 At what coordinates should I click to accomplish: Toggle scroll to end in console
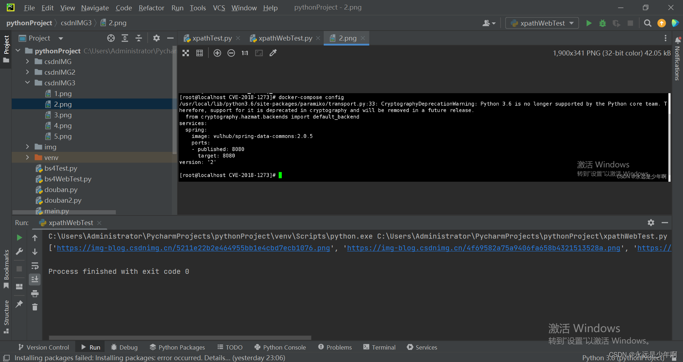pyautogui.click(x=35, y=280)
